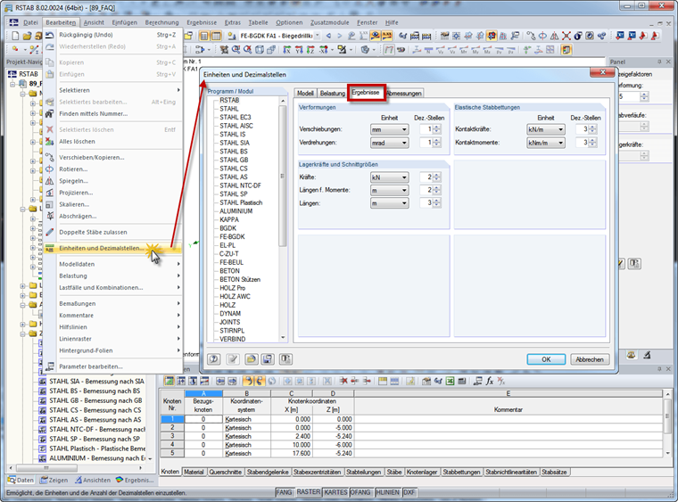Toggle FANG snap in status bar
Screen dimensions: 678x502
point(284,492)
